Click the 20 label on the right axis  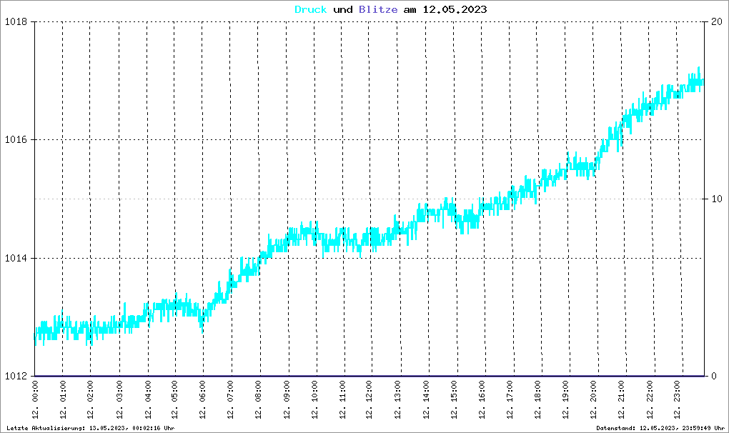tap(715, 21)
